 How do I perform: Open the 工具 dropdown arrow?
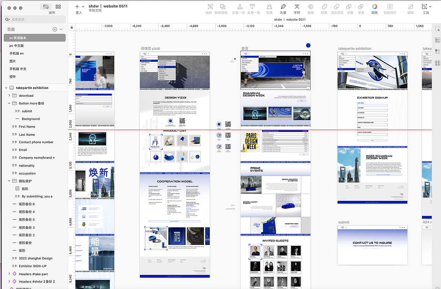coord(430,7)
